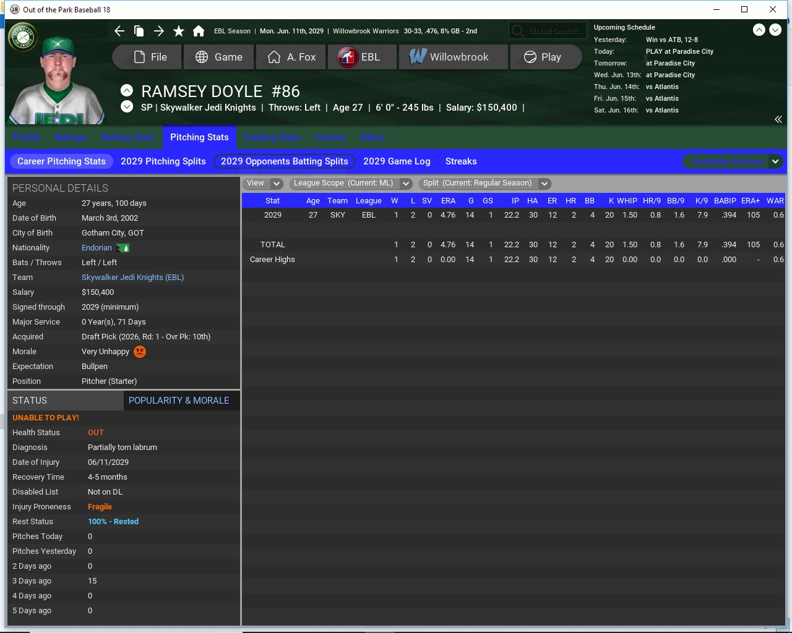
Task: Open the Willowbrook team menu
Action: click(453, 57)
